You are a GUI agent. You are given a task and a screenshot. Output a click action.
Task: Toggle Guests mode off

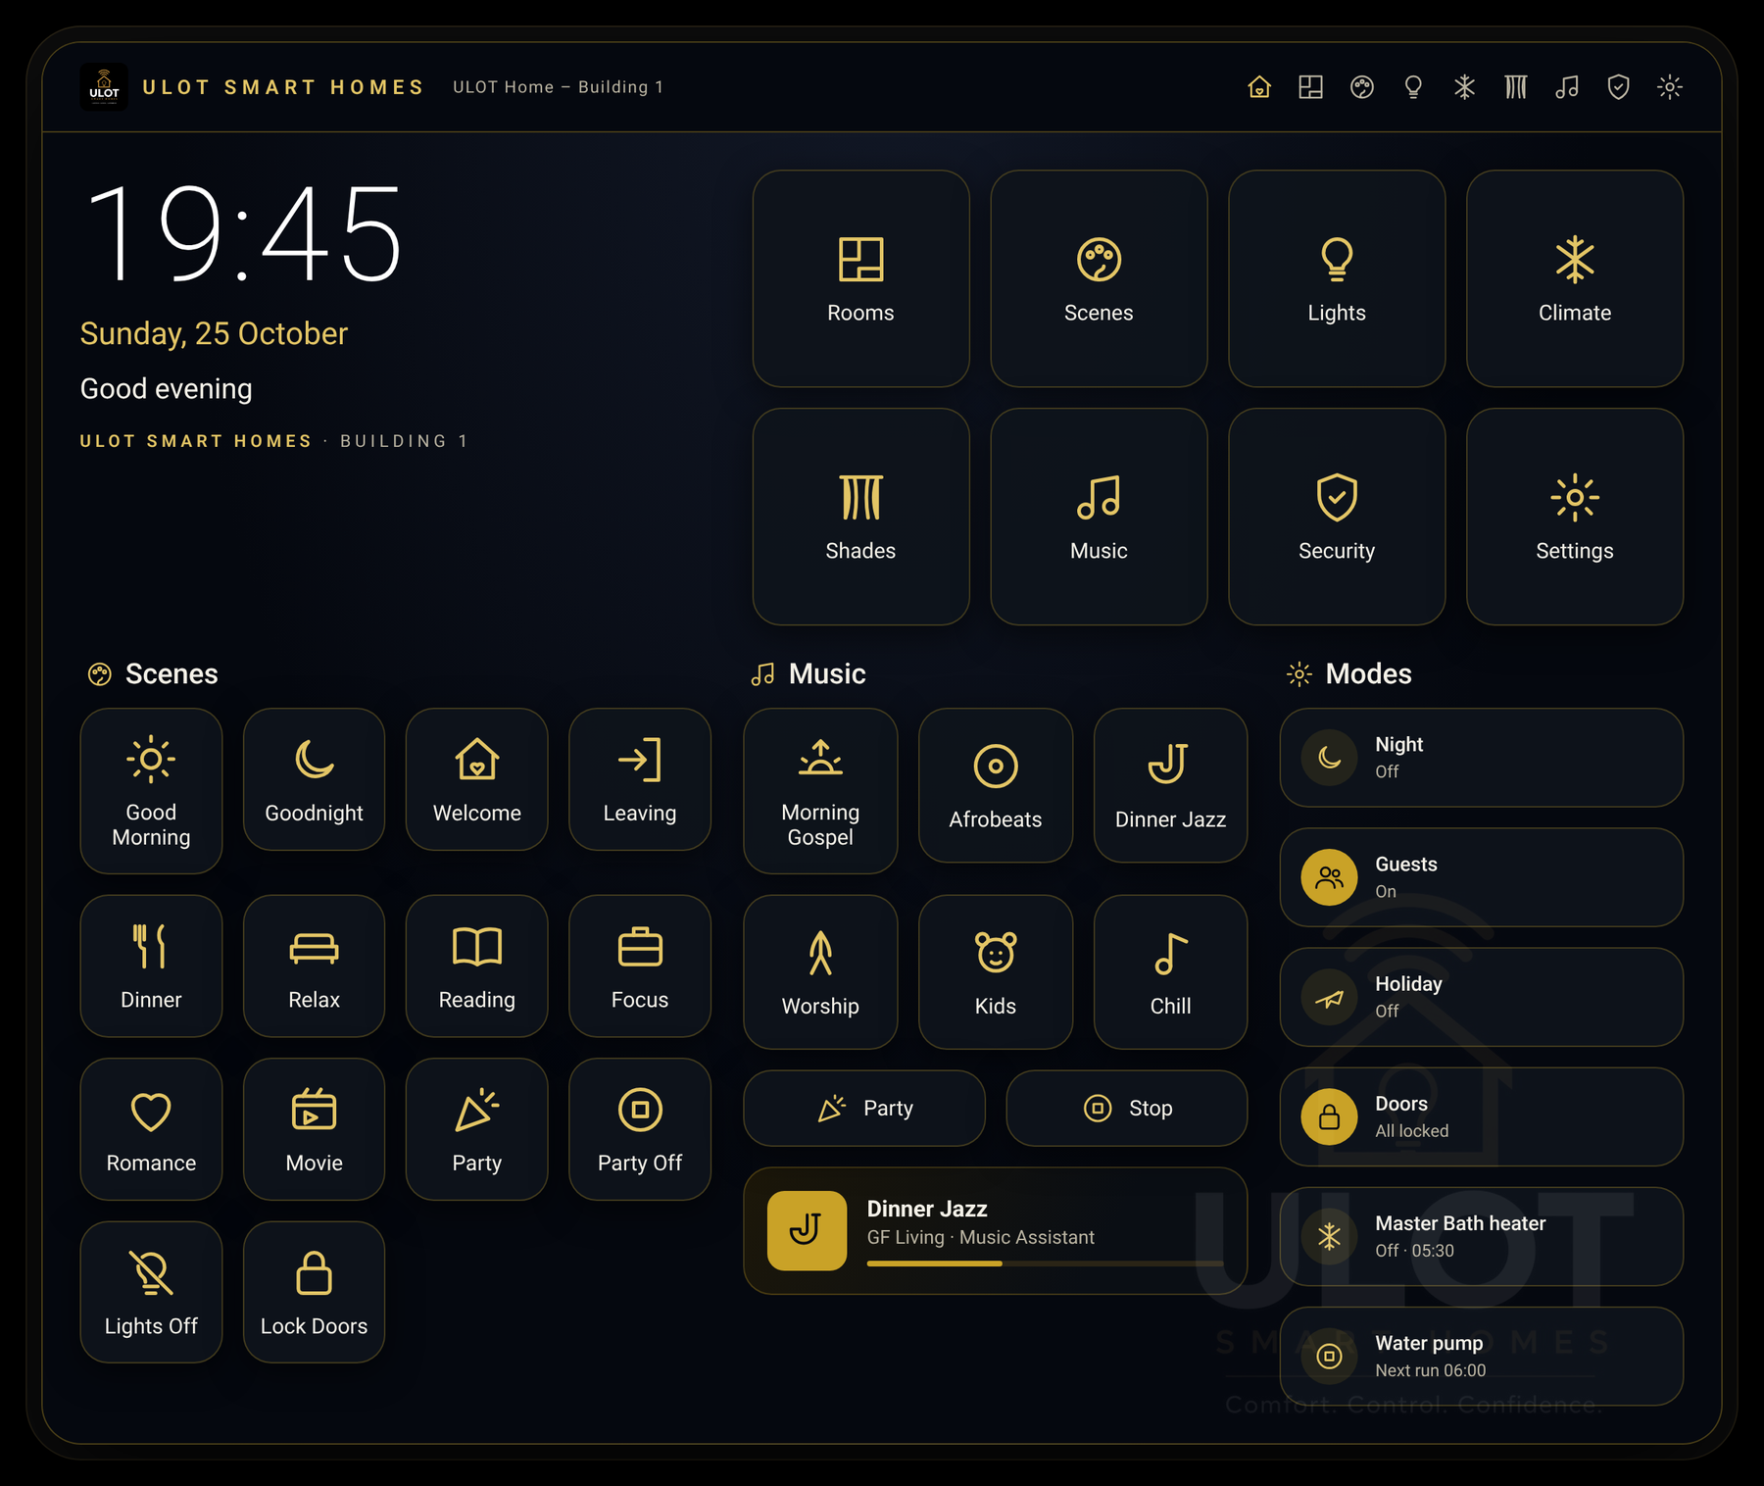click(1482, 877)
